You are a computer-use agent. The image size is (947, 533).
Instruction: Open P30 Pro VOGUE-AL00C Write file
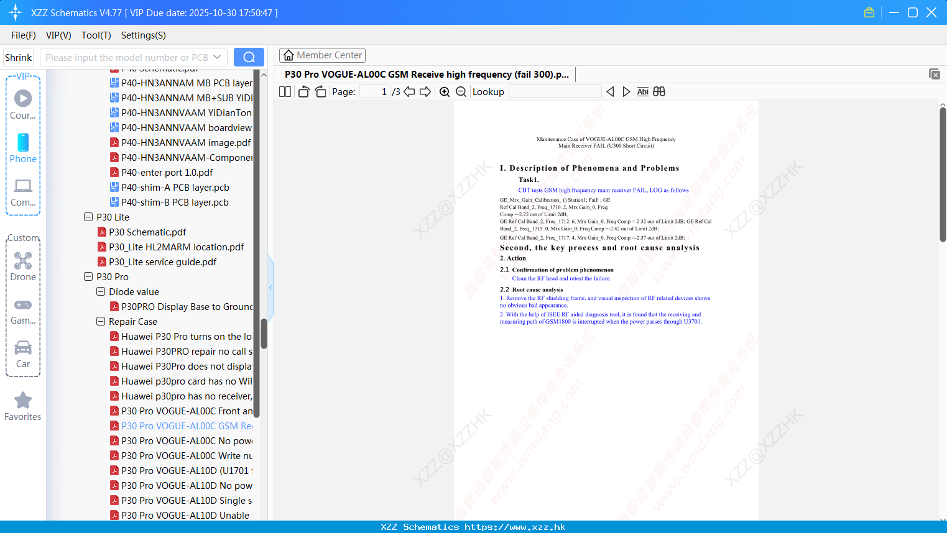click(x=181, y=455)
